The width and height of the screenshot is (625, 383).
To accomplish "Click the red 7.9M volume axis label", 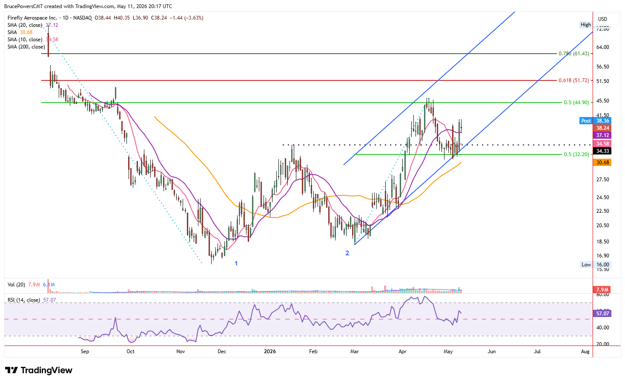I will [x=602, y=290].
